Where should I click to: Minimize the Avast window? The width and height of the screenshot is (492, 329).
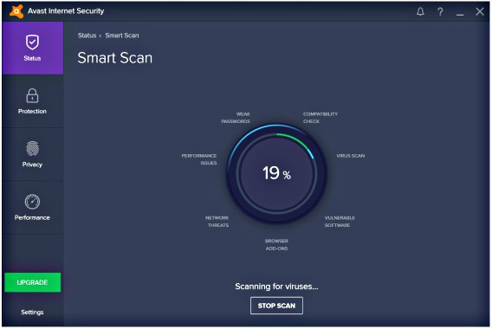[x=460, y=13]
